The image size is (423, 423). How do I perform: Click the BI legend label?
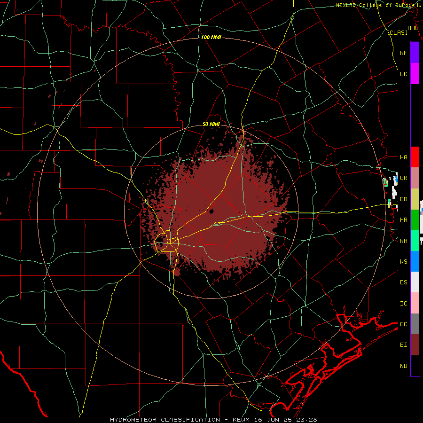tap(403, 345)
